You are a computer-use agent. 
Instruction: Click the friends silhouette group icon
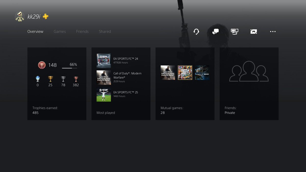click(249, 71)
